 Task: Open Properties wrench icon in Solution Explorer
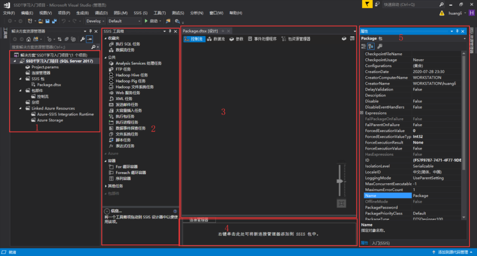(83, 39)
